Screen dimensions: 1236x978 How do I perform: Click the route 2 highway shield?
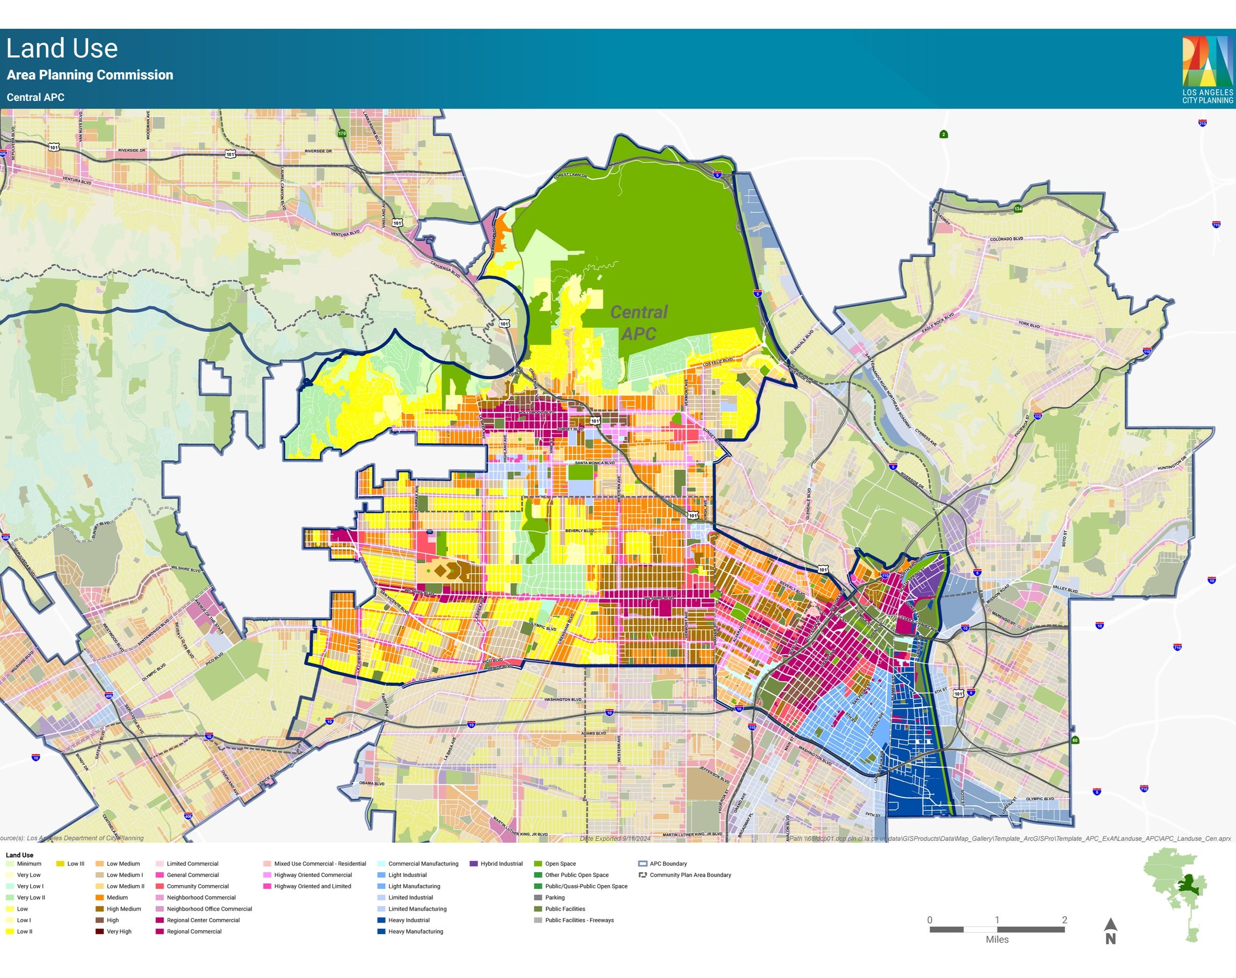944,135
